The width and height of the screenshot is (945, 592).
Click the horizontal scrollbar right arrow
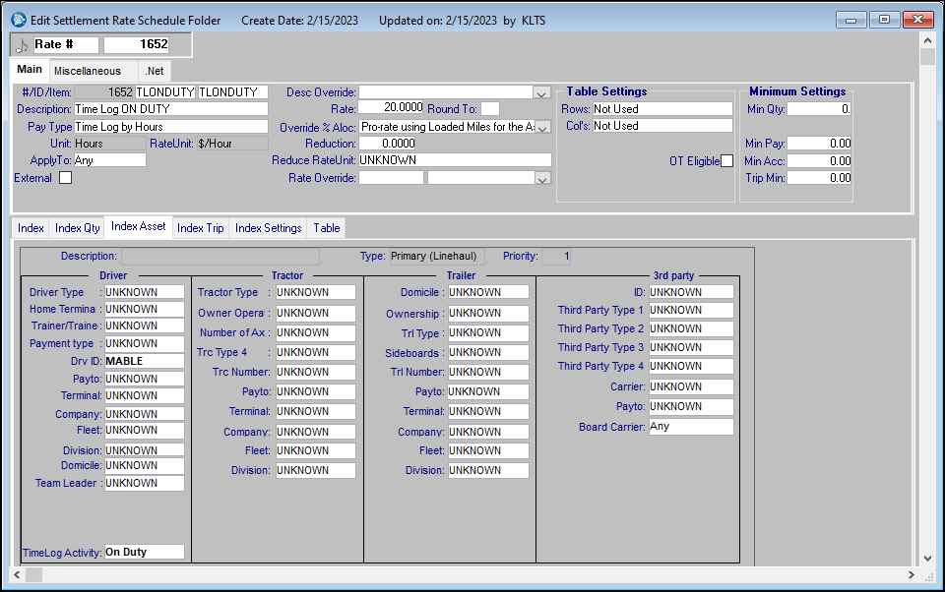(911, 574)
